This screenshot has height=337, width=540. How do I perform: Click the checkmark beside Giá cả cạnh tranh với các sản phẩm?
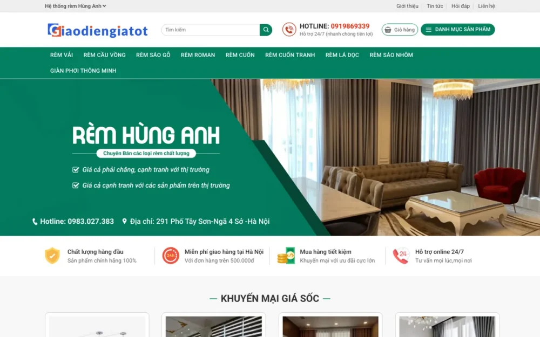point(76,185)
